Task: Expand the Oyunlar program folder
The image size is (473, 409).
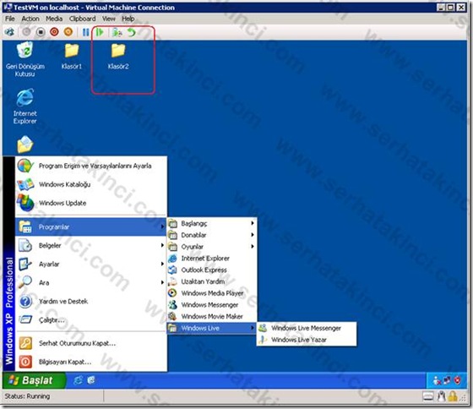Action: click(x=212, y=247)
